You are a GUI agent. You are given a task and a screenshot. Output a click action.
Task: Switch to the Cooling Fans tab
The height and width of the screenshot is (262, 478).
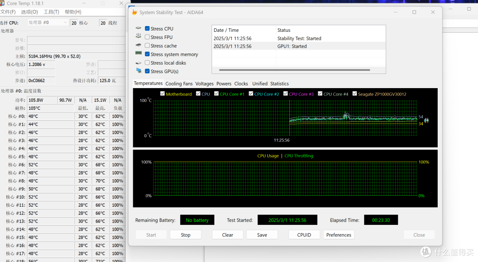tap(179, 84)
